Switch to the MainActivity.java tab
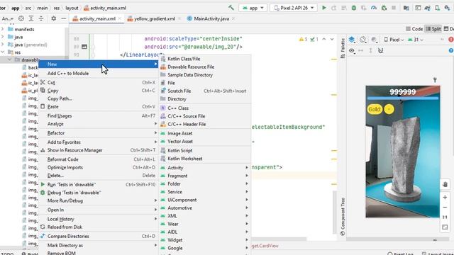This screenshot has width=454, height=255. click(211, 18)
